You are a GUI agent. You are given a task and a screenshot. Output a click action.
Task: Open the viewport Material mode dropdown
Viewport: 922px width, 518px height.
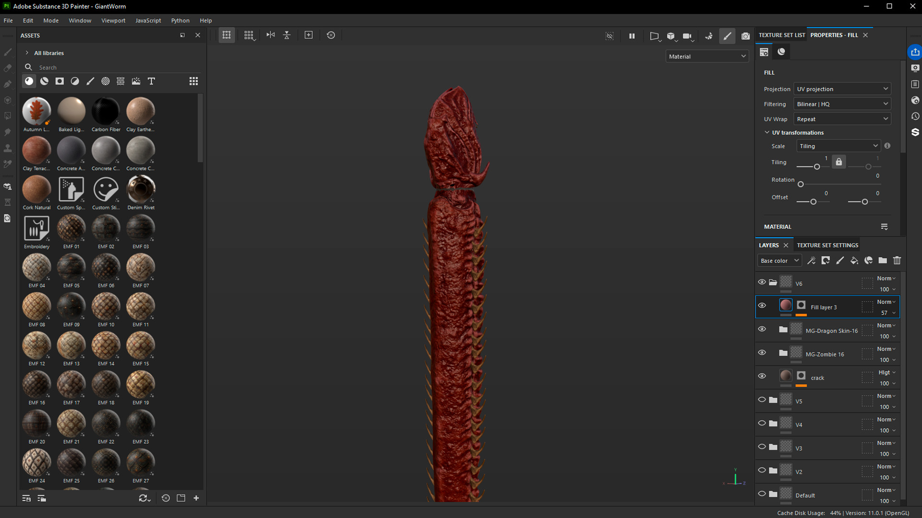point(707,56)
